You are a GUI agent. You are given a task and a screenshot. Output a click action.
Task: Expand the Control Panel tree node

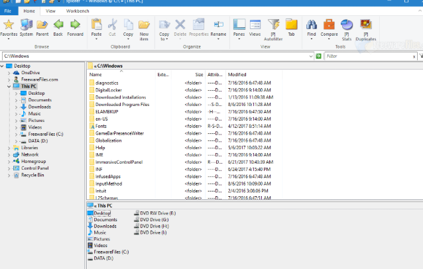coord(9,168)
